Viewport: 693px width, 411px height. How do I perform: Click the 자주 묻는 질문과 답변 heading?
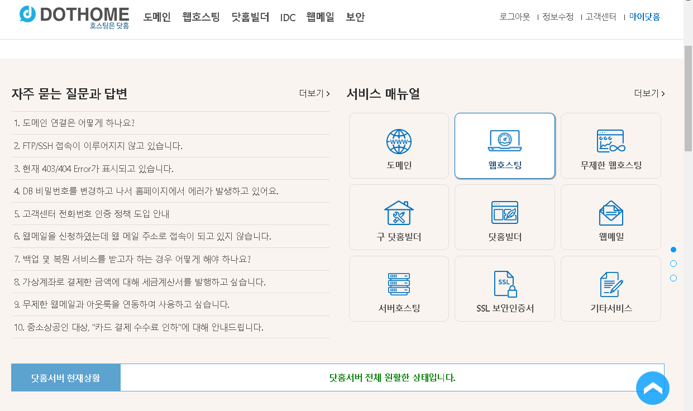(x=69, y=94)
